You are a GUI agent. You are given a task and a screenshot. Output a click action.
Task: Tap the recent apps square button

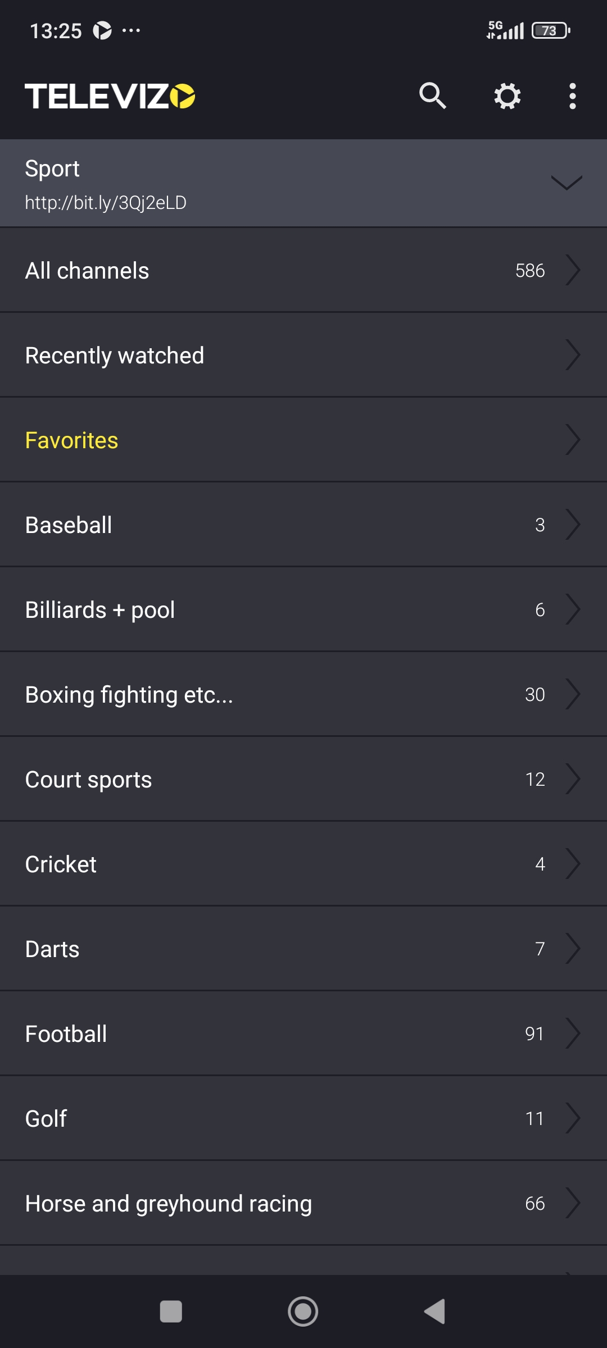[x=171, y=1312]
